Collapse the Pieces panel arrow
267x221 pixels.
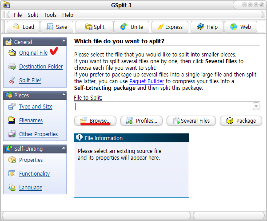click(x=64, y=94)
